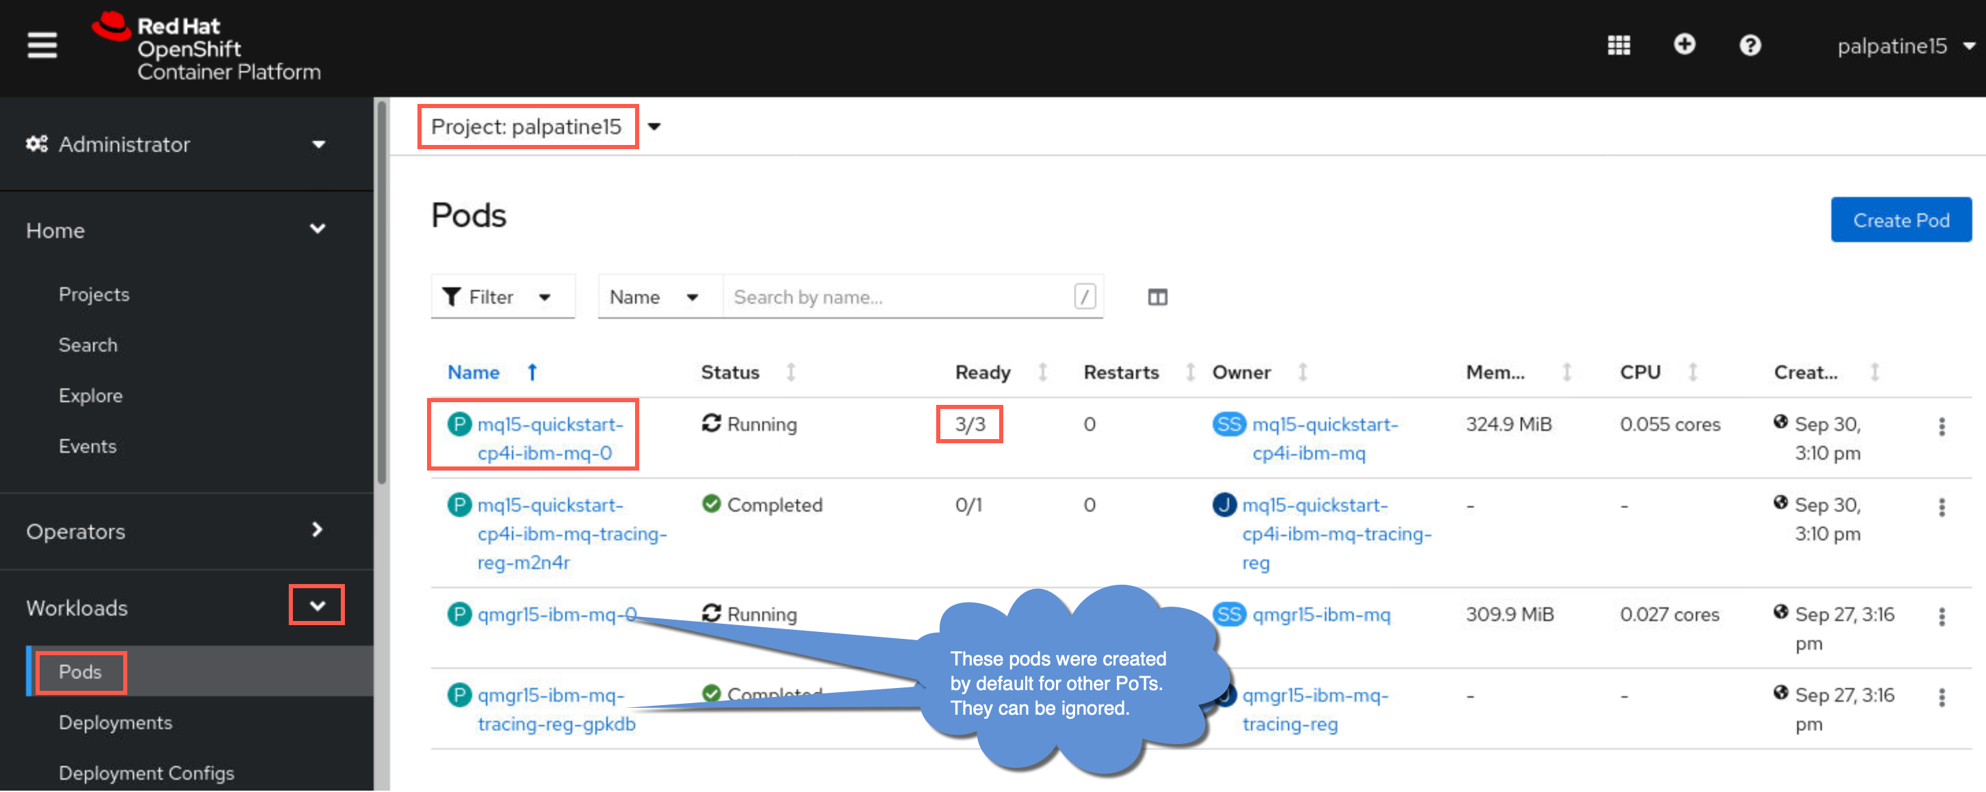
Task: Click Running status of qmgr15-ibm-mq-0
Action: pyautogui.click(x=749, y=615)
